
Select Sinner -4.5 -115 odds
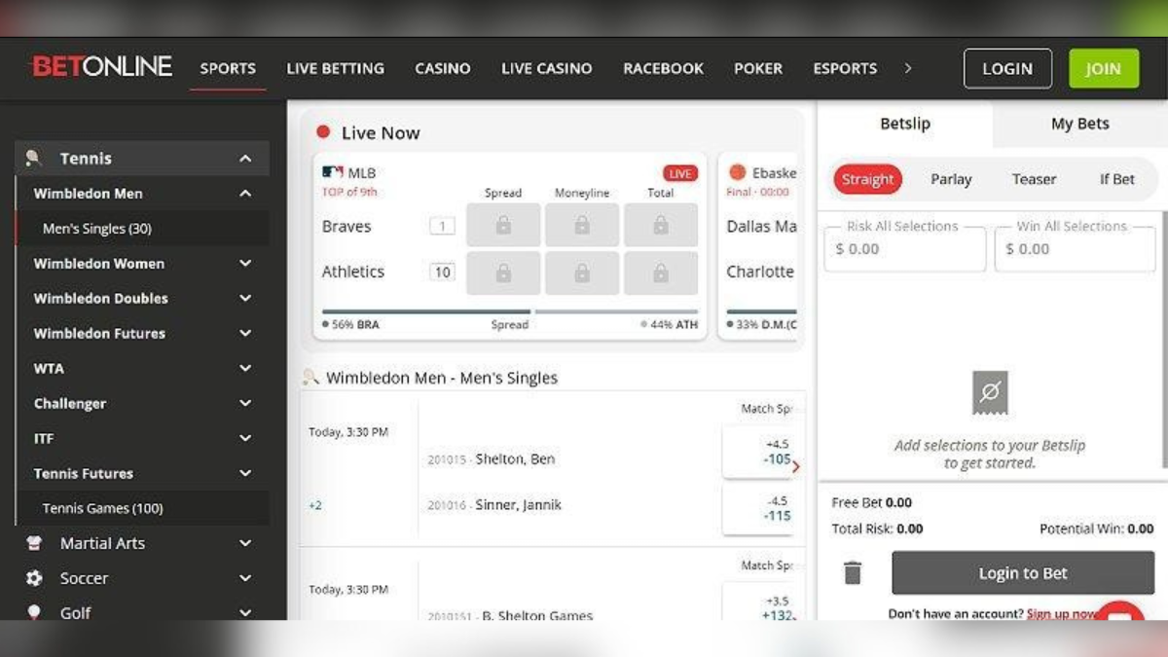[x=759, y=509]
